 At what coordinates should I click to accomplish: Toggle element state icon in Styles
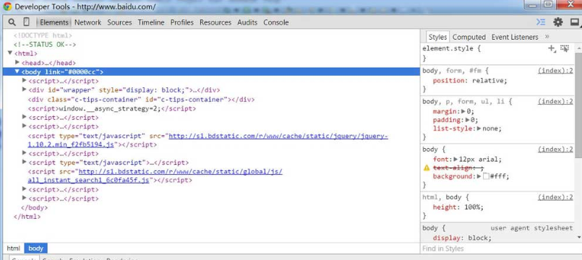565,48
